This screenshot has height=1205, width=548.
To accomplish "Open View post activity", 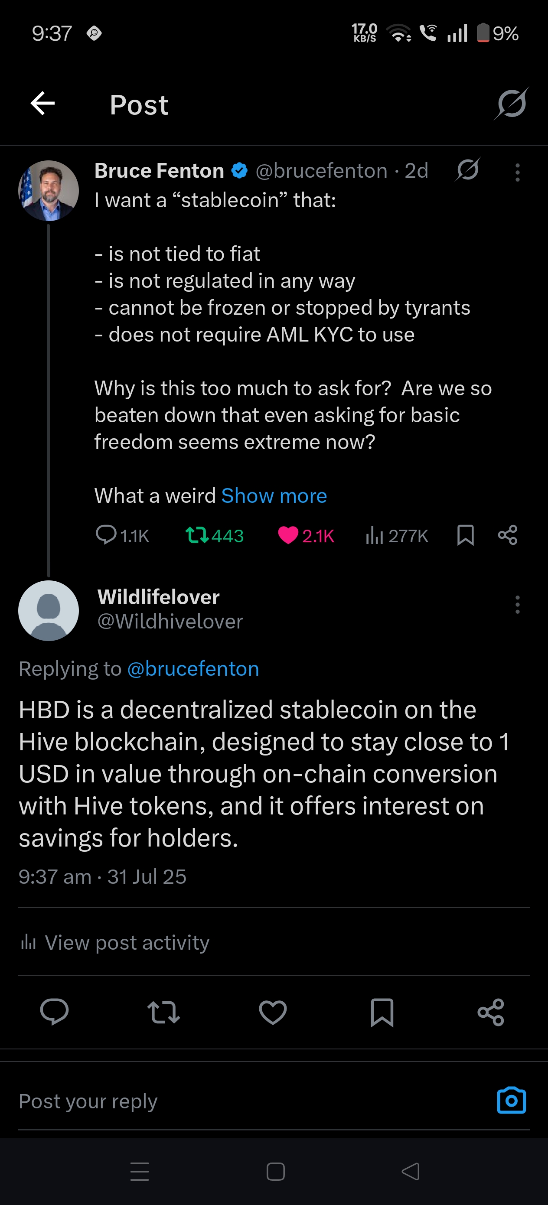I will (114, 942).
